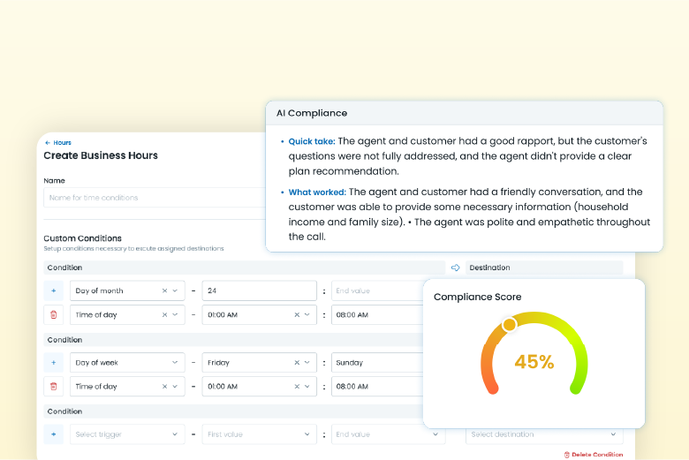689x460 pixels.
Task: Clear the Friday value with its X
Action: coord(297,362)
